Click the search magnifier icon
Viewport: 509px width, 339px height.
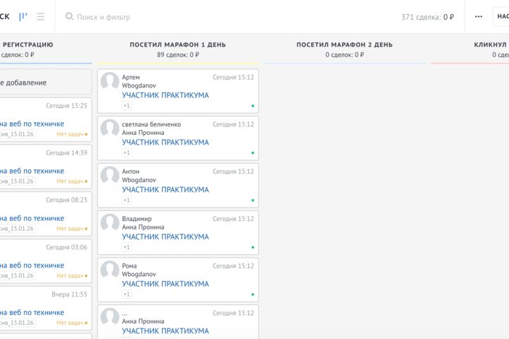[69, 16]
